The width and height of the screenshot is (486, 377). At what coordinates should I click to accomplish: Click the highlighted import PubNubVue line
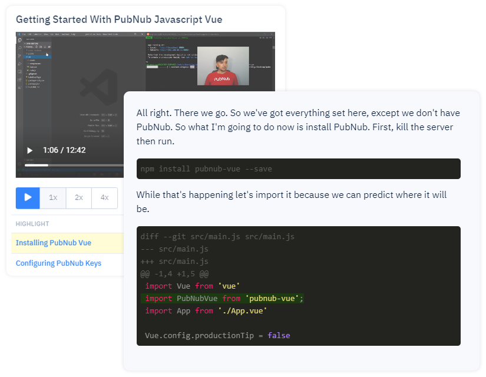(222, 298)
